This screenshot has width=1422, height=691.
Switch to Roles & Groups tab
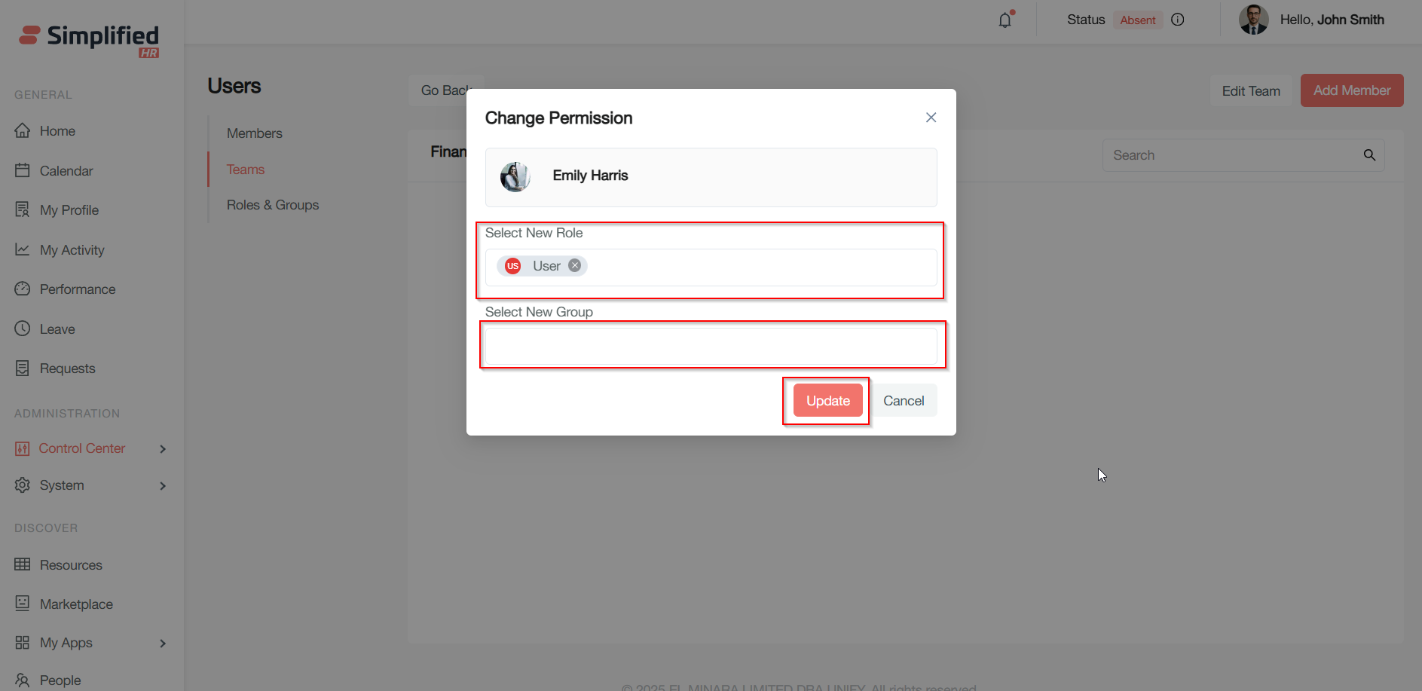tap(273, 205)
